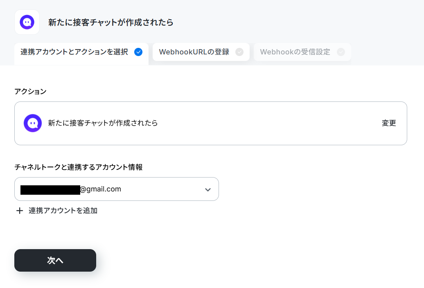Click the plus icon before 連携アカウントを追加
The width and height of the screenshot is (424, 288).
point(20,211)
